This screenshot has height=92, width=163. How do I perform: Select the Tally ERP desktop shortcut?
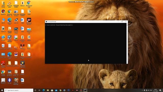(x=3, y=81)
